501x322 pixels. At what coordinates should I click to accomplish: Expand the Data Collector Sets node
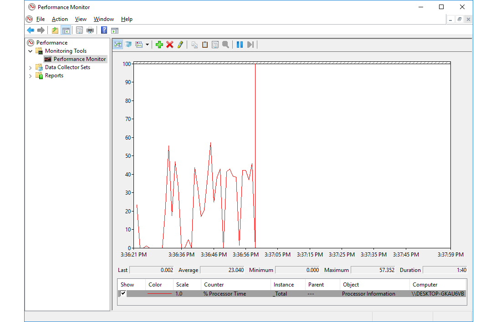coord(31,67)
